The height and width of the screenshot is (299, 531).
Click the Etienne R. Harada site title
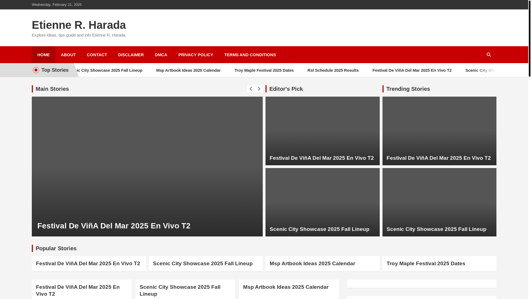[79, 25]
